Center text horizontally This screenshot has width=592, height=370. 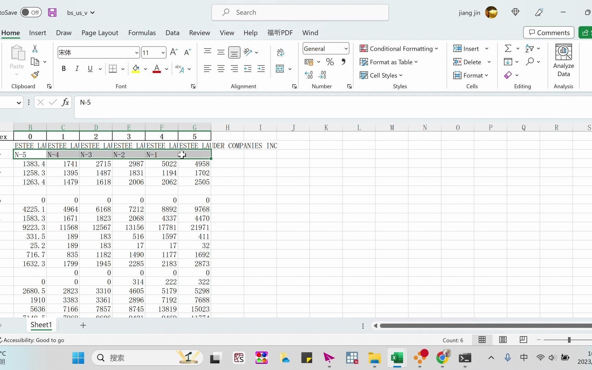[x=221, y=69]
